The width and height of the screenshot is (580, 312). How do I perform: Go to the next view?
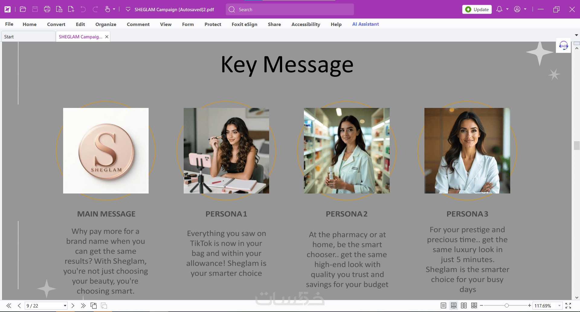(104, 306)
